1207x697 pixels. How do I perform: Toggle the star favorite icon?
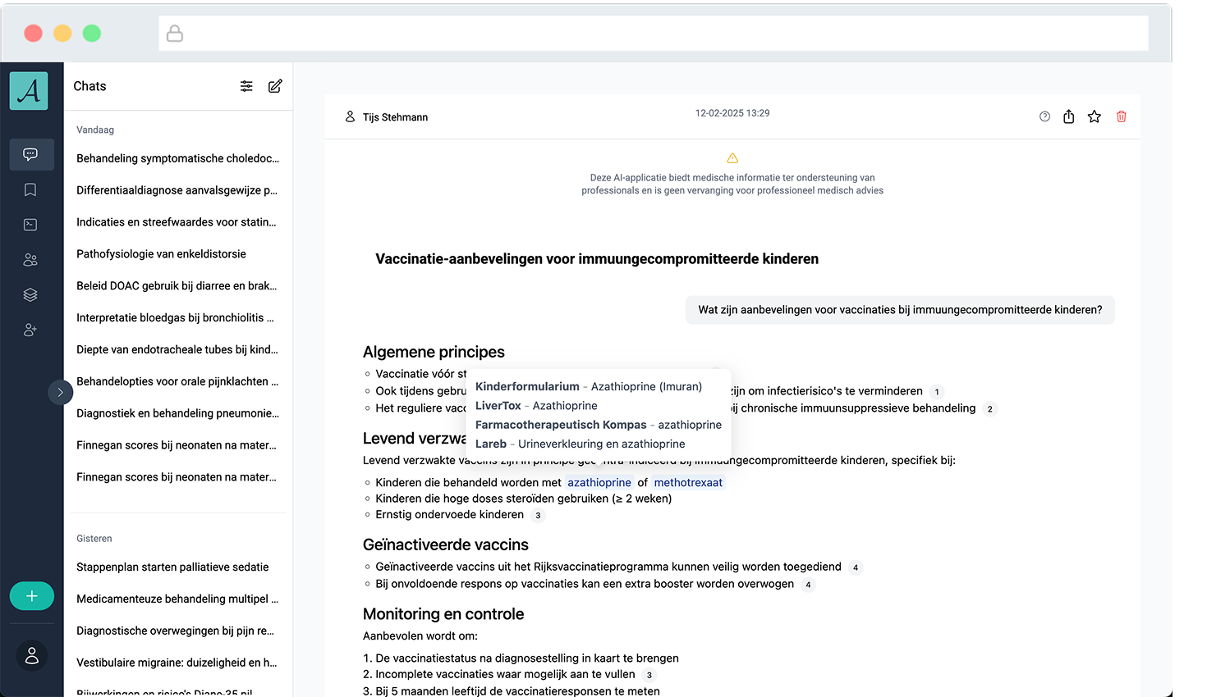pyautogui.click(x=1095, y=116)
